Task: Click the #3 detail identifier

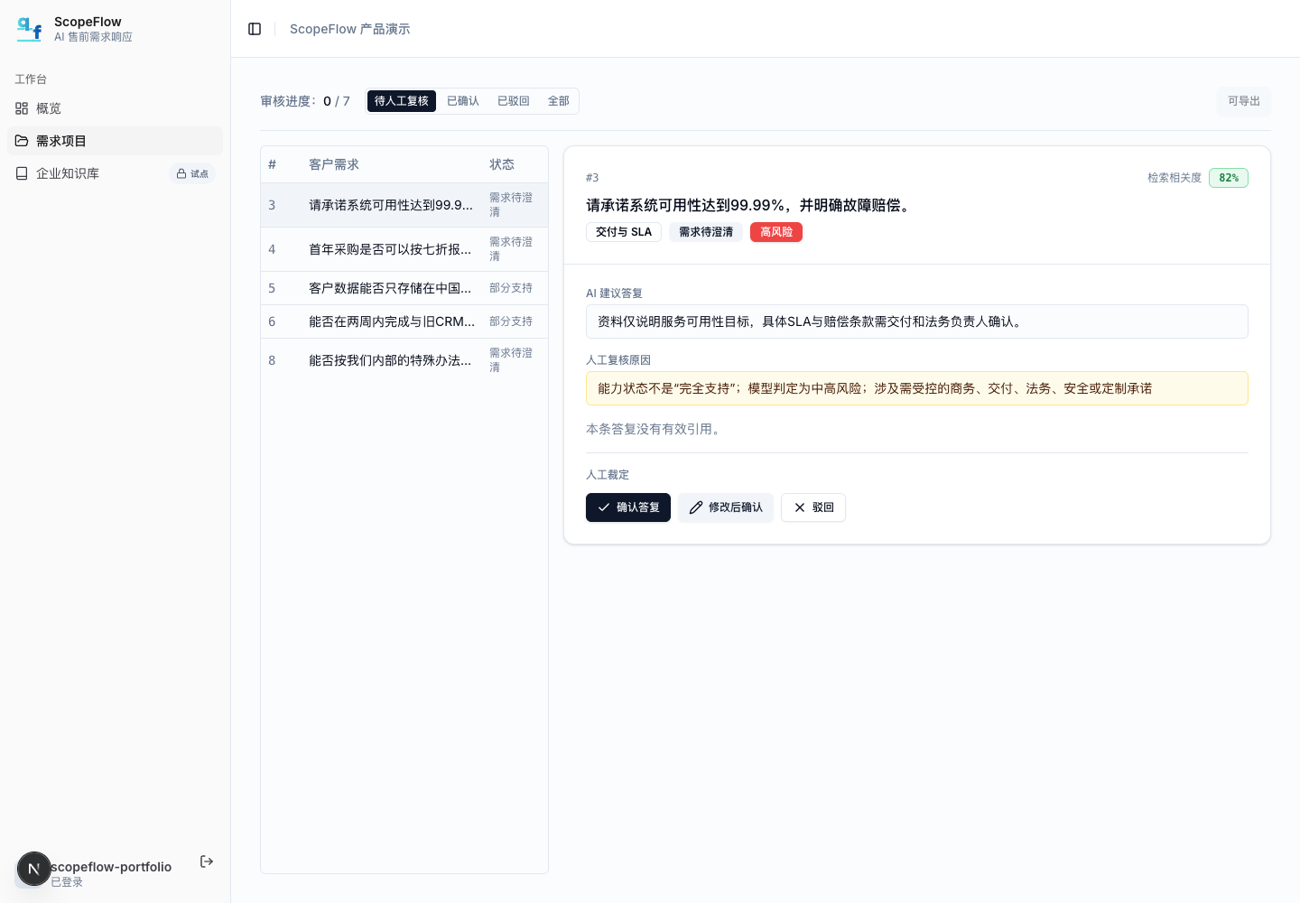Action: [592, 178]
